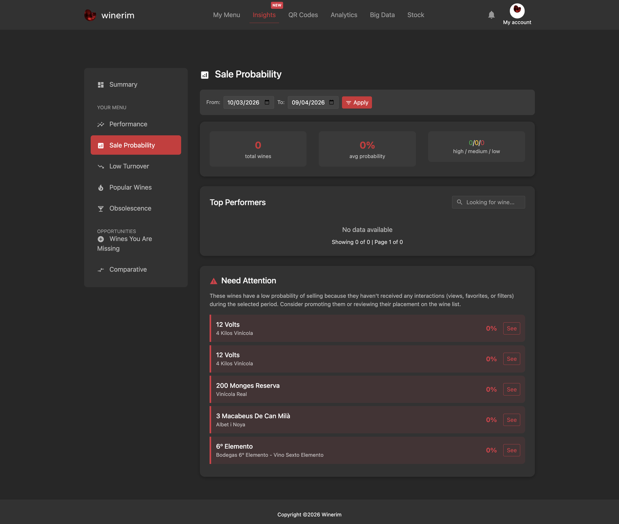Click the Showing 0 of 0 pagination text

(x=367, y=242)
